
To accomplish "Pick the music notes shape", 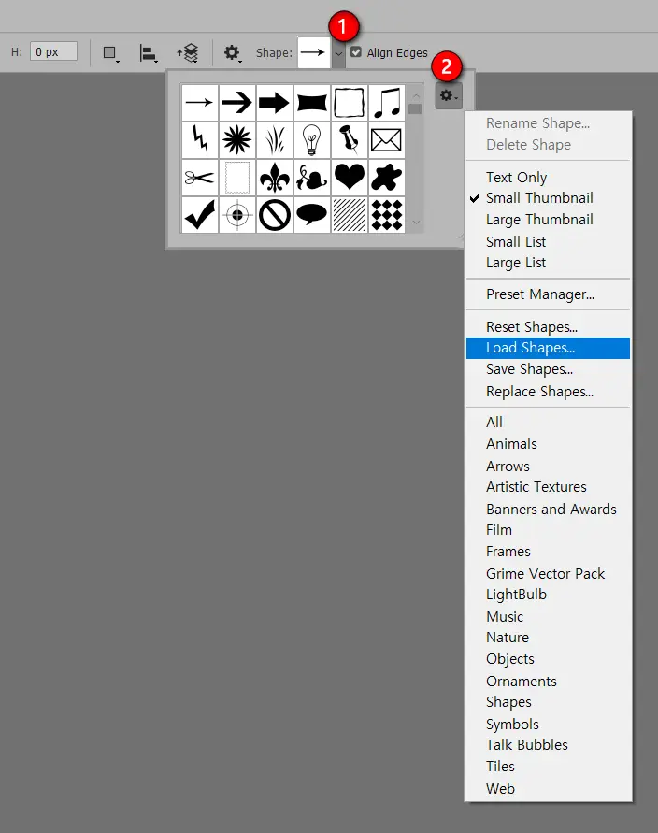I will (x=387, y=103).
